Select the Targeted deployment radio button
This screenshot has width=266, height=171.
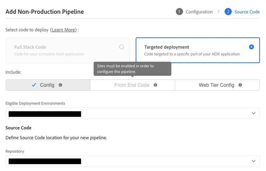pos(252,47)
